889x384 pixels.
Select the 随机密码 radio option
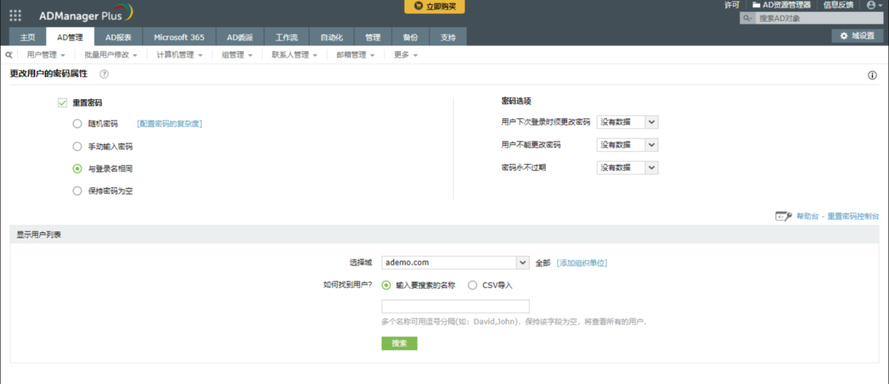click(x=77, y=124)
